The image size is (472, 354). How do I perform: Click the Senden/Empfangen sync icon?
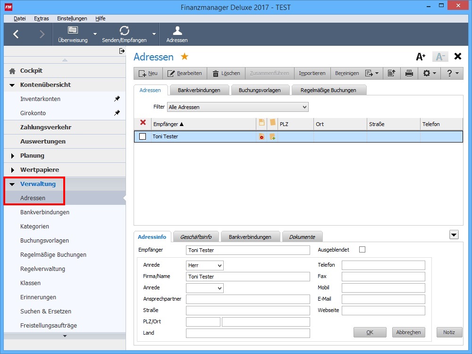click(124, 30)
